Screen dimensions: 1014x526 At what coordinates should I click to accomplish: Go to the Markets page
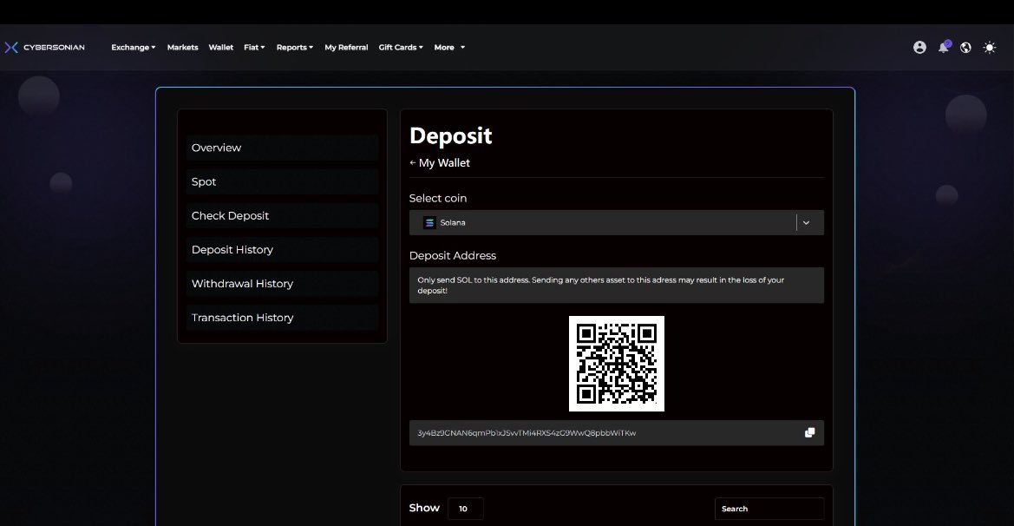pyautogui.click(x=182, y=47)
